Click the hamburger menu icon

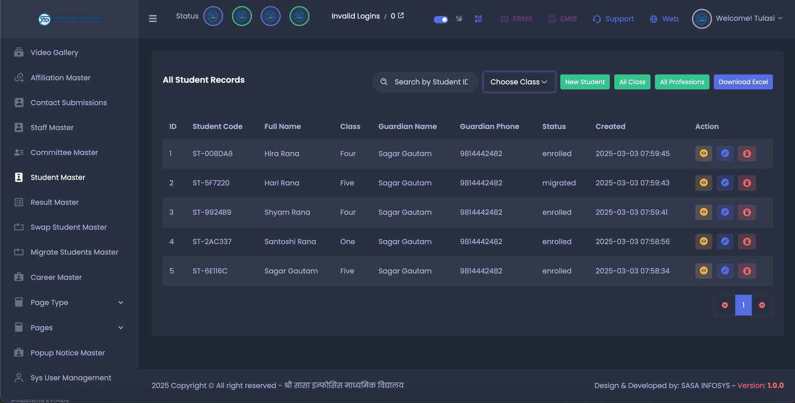(x=153, y=18)
